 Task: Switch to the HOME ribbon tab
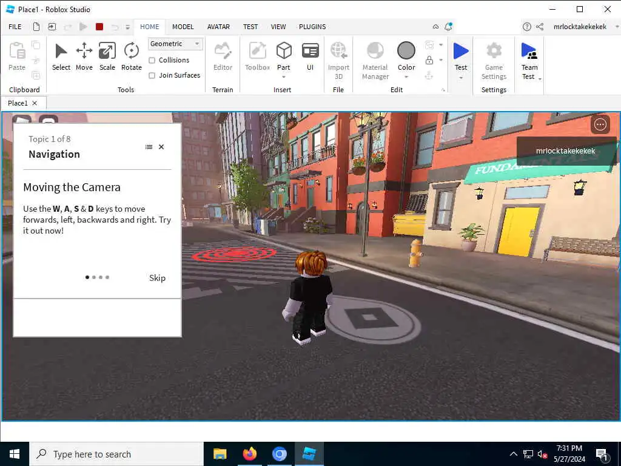150,27
